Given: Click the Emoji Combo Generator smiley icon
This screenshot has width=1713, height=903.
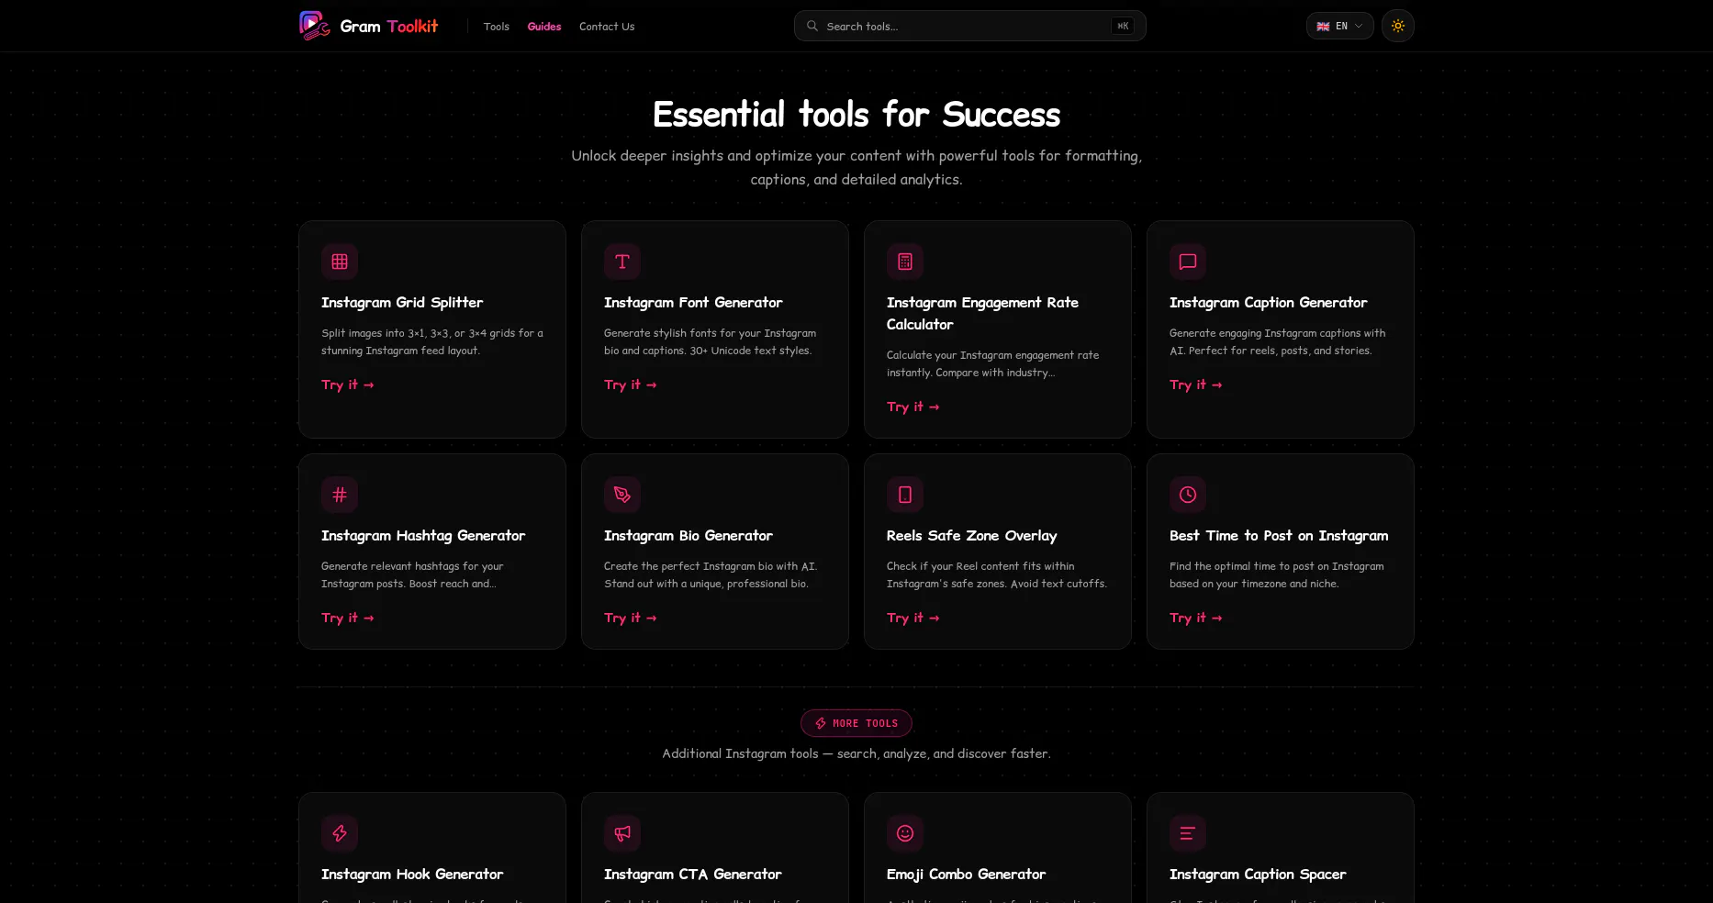Looking at the screenshot, I should coord(905,833).
